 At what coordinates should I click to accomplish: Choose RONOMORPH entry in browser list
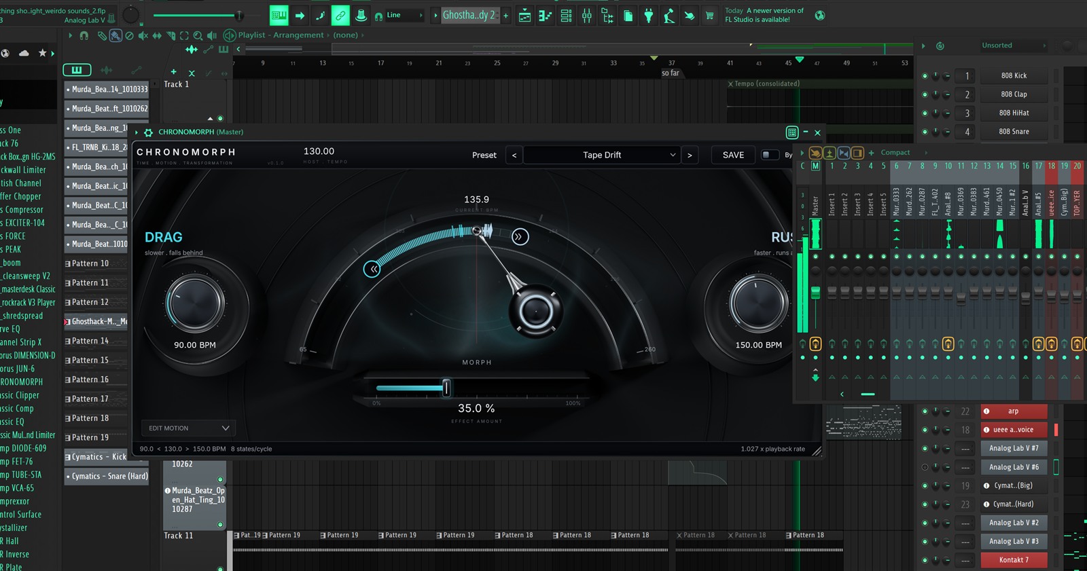point(22,382)
